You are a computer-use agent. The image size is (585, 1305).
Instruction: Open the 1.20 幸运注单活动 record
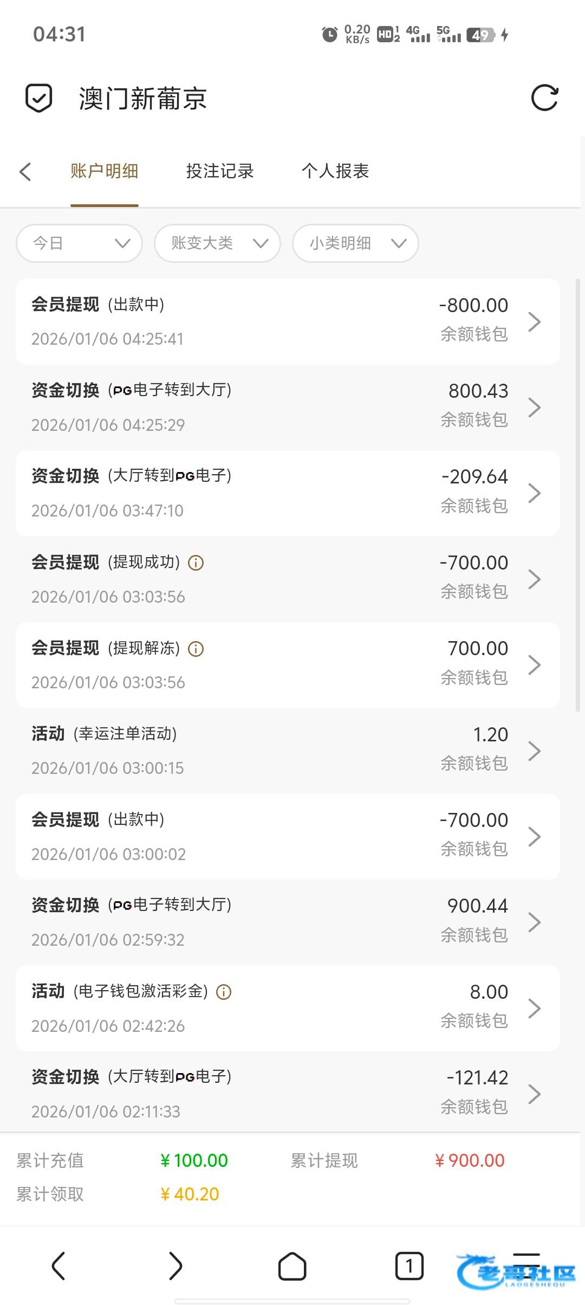[288, 751]
